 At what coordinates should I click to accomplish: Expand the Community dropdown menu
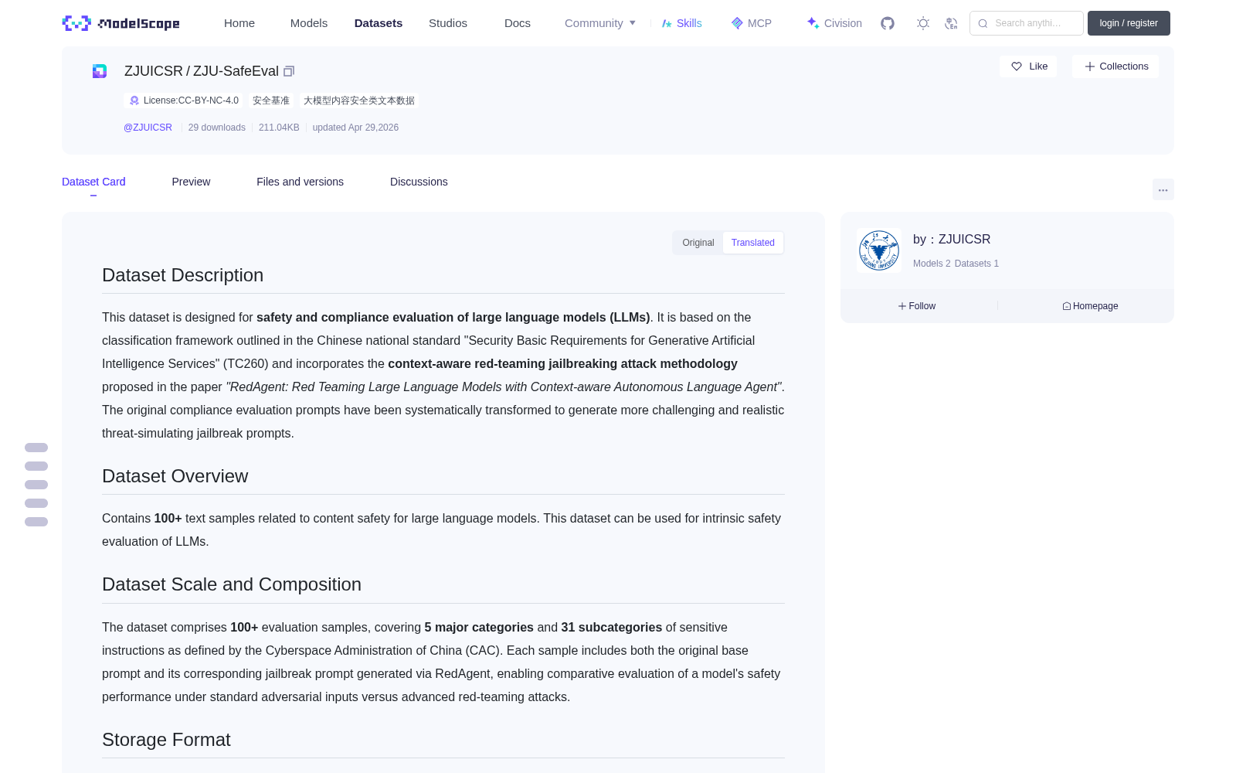pos(600,23)
